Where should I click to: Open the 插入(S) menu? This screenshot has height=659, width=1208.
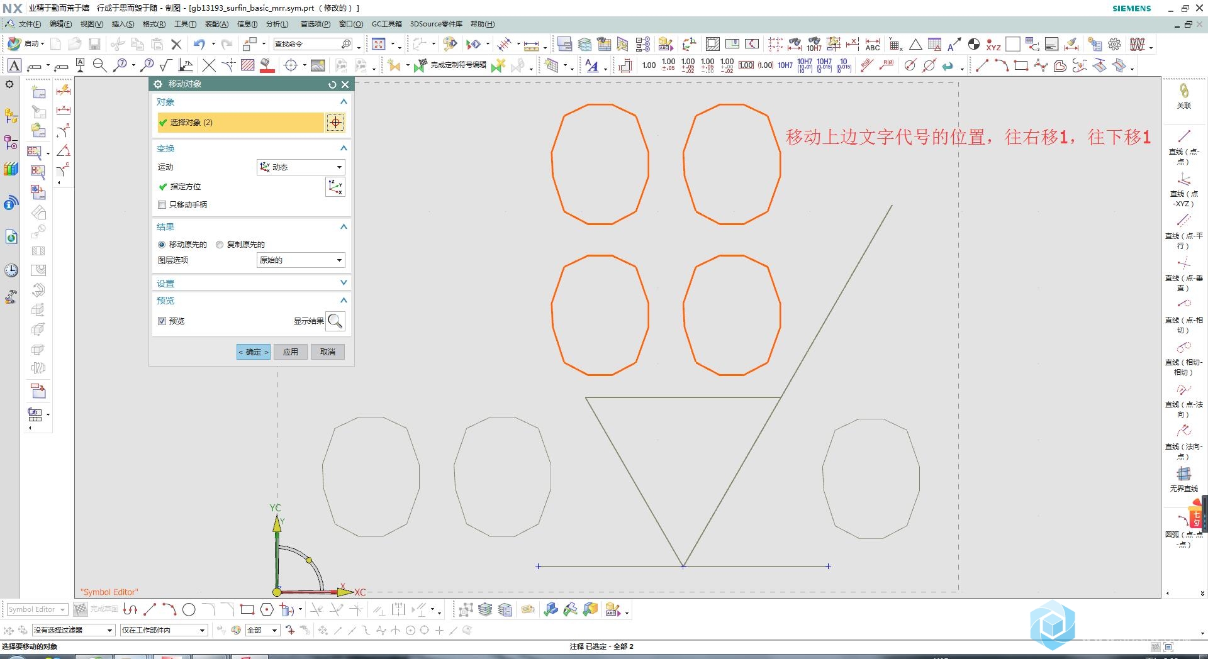click(123, 24)
